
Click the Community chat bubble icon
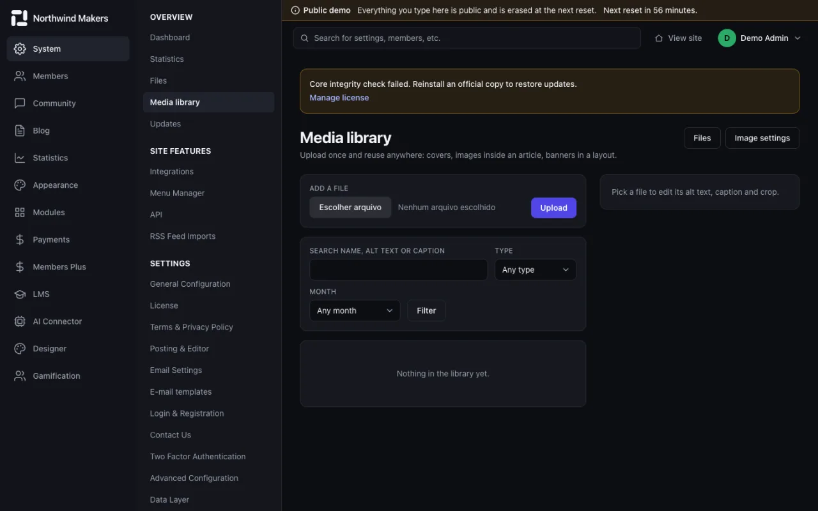(20, 103)
